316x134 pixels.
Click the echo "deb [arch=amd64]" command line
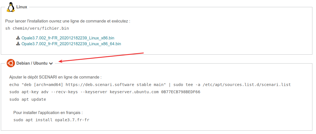click(150, 85)
